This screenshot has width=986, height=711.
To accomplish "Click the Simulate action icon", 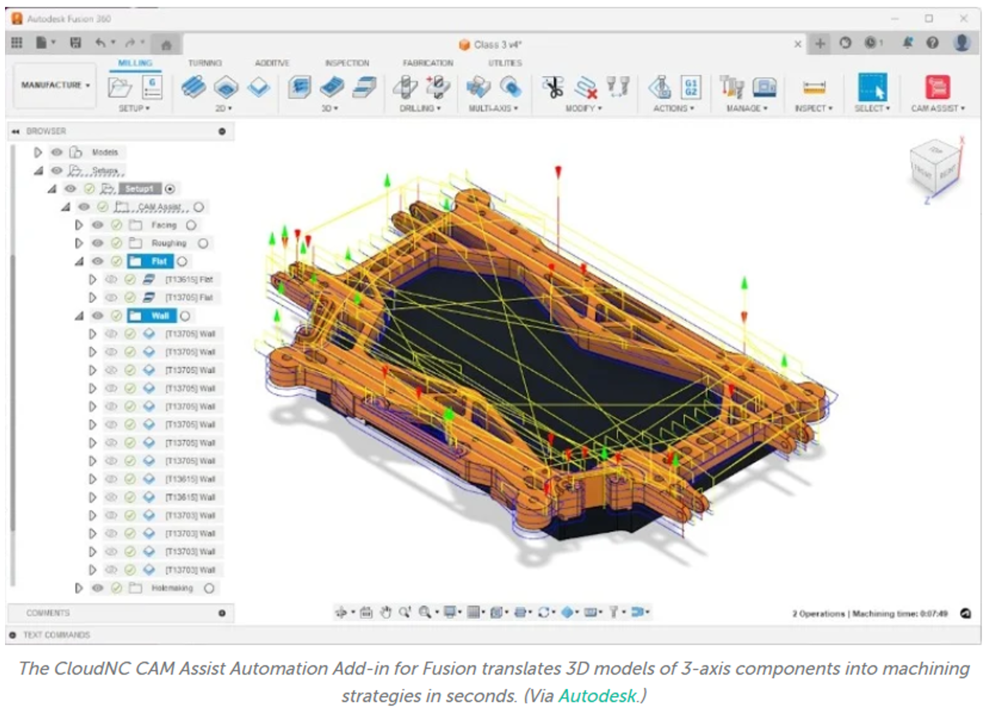I will point(660,87).
